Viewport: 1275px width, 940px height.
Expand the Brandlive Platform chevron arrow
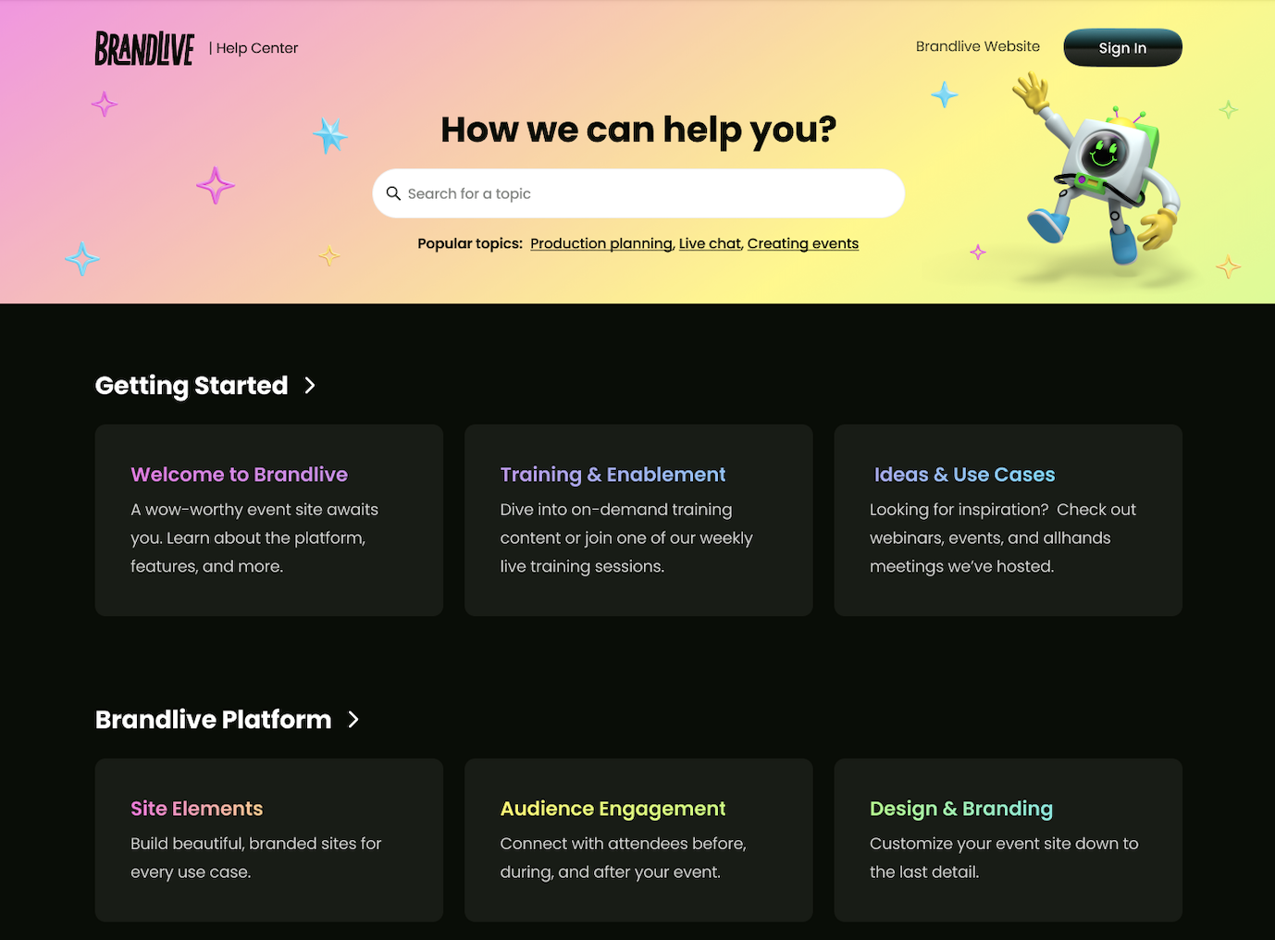[x=353, y=719]
